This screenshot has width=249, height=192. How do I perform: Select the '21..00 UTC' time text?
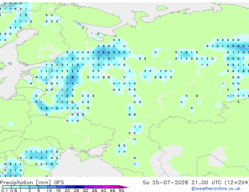206,183
